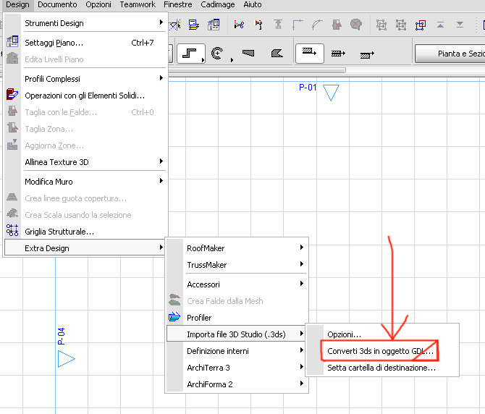This screenshot has height=414, width=485.
Task: Select the curved wall geometry toolbar icon
Action: pos(217,53)
